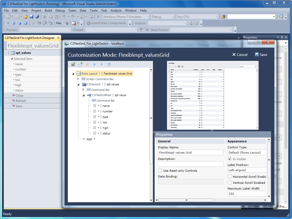The image size is (292, 219).
Task: Click the Step Over icon in debug toolbar
Action: [45, 23]
